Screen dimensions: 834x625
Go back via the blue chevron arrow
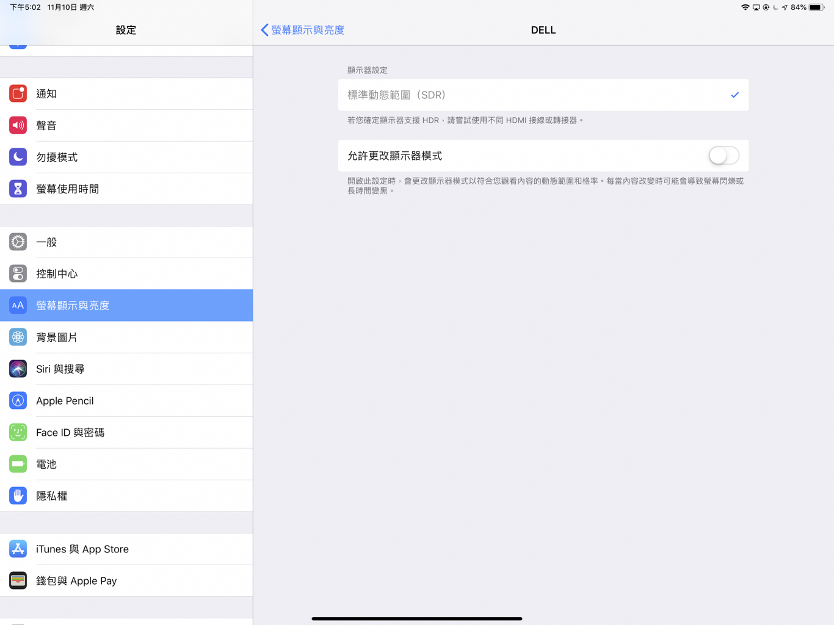coord(264,30)
